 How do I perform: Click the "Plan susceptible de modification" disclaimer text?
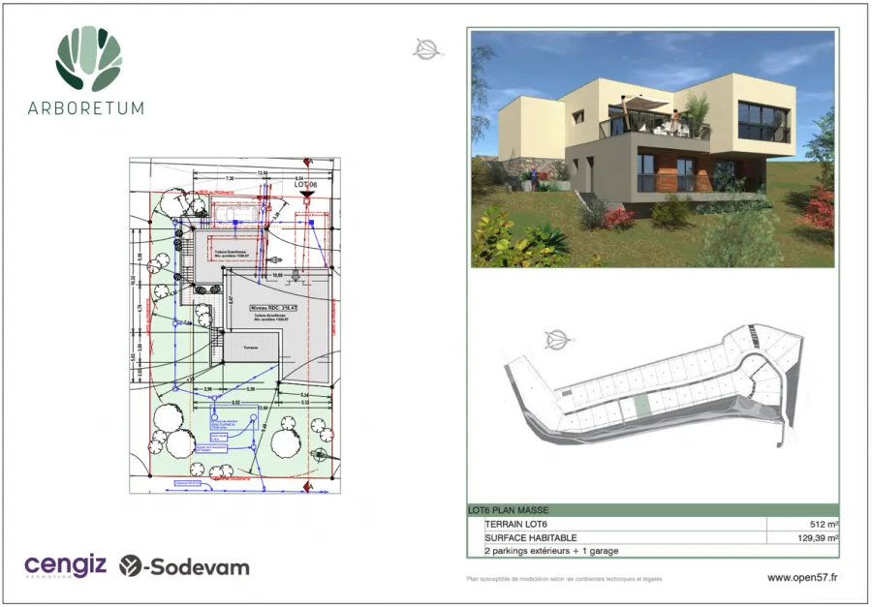pyautogui.click(x=564, y=579)
